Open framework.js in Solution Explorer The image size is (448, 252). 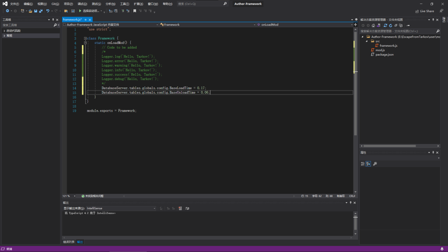tap(388, 45)
